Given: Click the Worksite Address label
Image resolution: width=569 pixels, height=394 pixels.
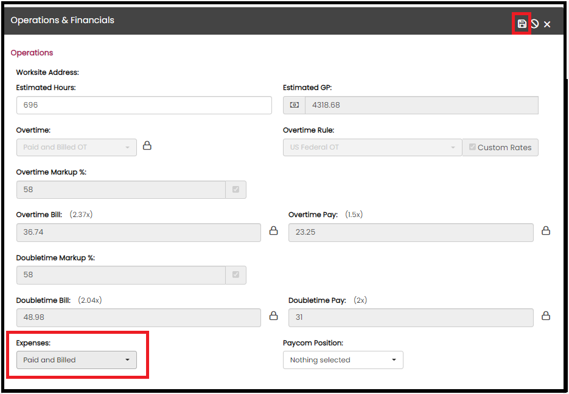Looking at the screenshot, I should (47, 72).
